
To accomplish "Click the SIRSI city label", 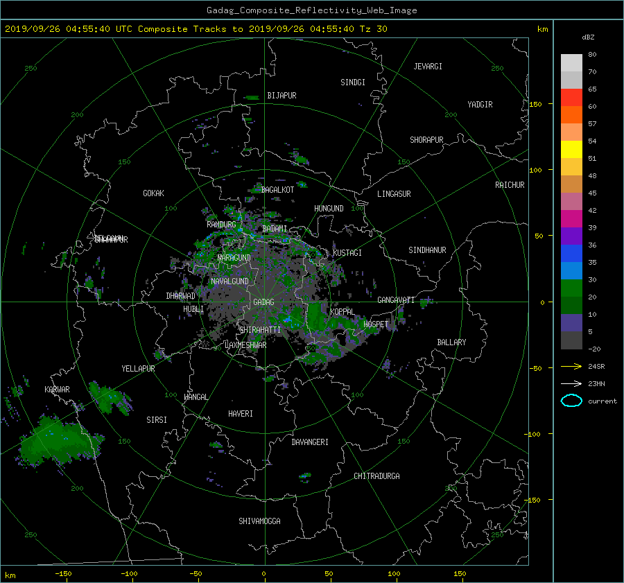I will tap(157, 420).
